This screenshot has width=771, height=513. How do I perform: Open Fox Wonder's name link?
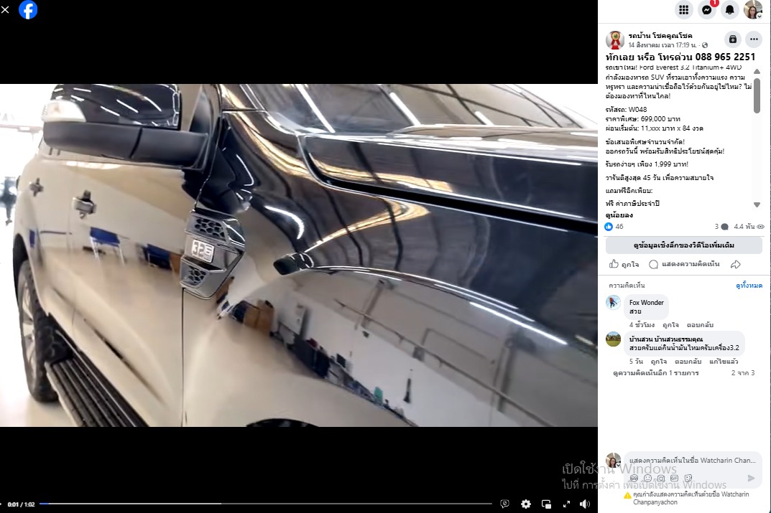coord(646,302)
